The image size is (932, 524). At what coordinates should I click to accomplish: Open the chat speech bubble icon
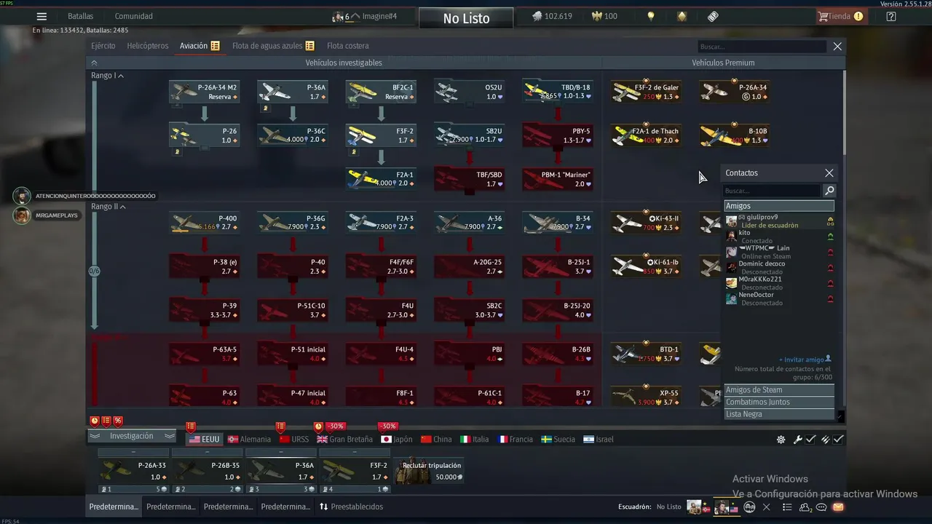822,507
